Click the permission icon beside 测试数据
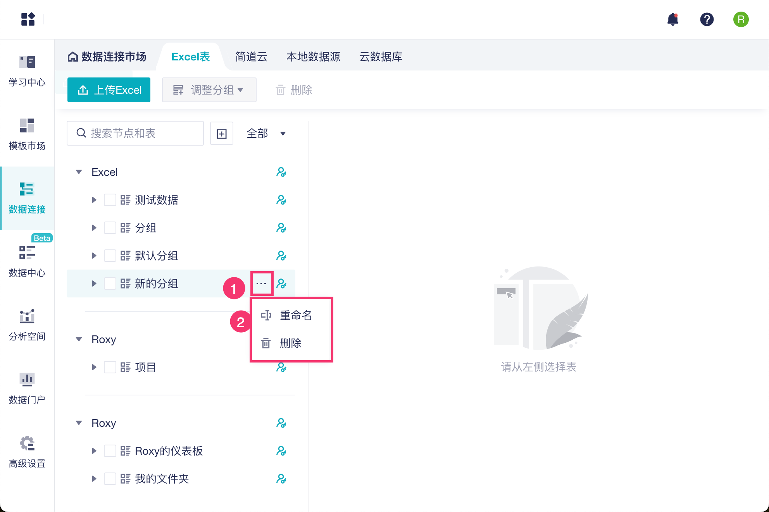Screen dimensions: 769x512 281,200
